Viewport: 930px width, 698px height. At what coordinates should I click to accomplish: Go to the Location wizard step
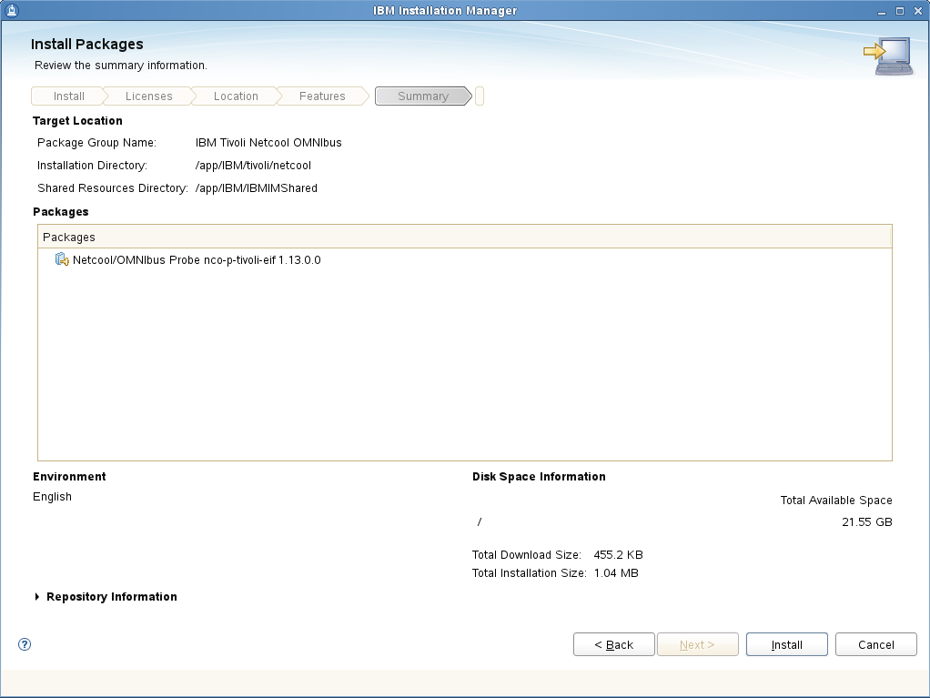[x=236, y=96]
